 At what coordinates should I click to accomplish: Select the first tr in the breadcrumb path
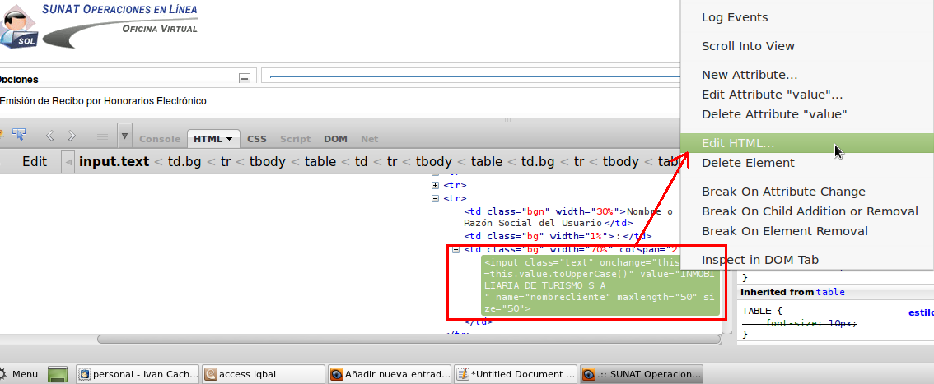click(x=225, y=162)
